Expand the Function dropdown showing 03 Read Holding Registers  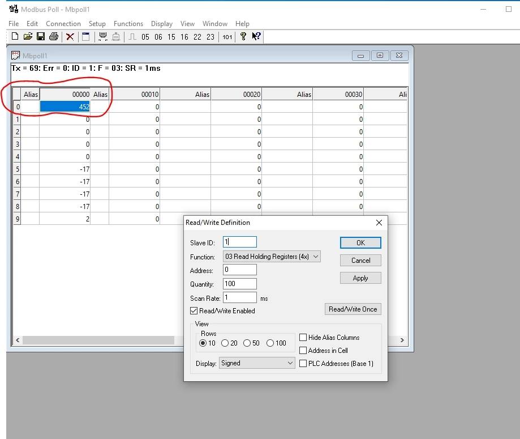tap(272, 257)
